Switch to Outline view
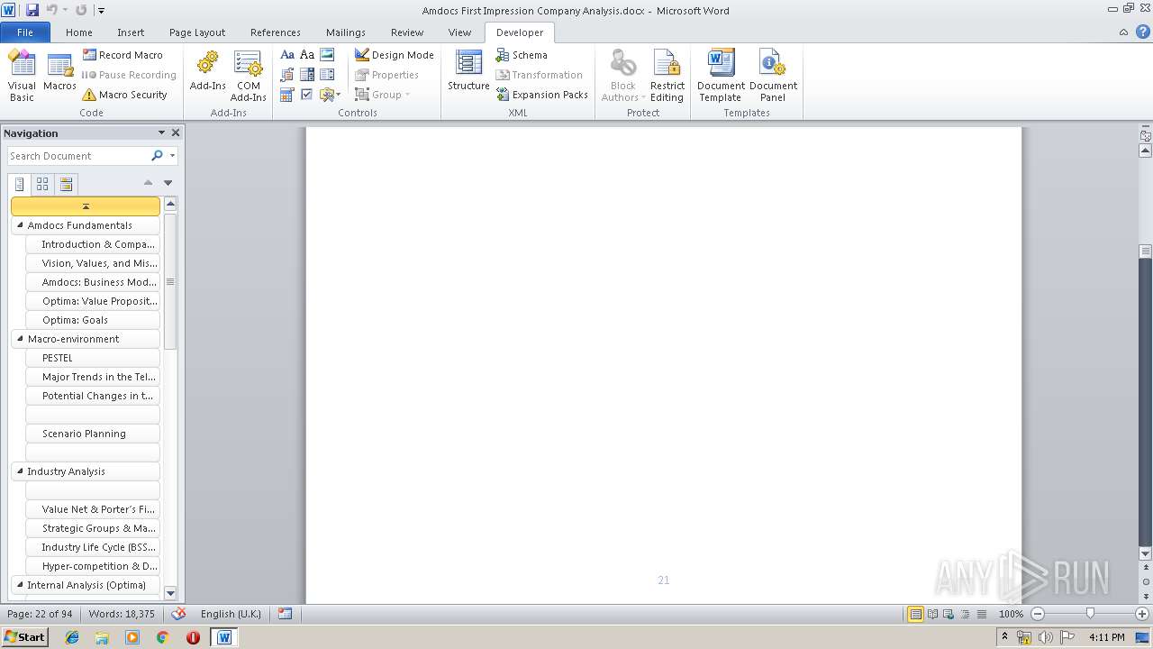Viewport: 1153px width, 649px height. (965, 614)
